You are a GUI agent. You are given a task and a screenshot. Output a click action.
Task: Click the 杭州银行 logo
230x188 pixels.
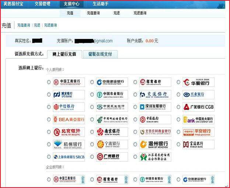click(69, 144)
